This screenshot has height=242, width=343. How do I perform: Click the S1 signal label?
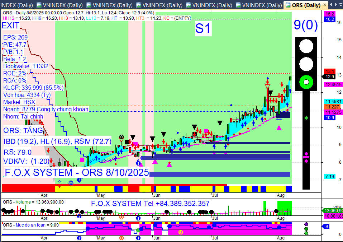[203, 28]
